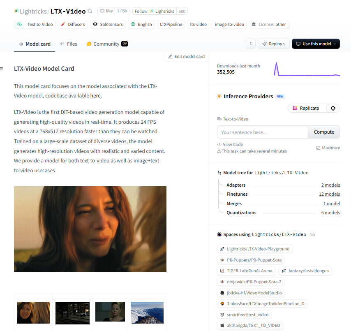Image resolution: width=351 pixels, height=331 pixels.
Task: Open View Code link
Action: (x=230, y=144)
